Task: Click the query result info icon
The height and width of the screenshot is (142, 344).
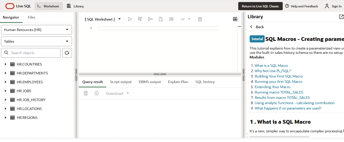Action: tap(97, 93)
